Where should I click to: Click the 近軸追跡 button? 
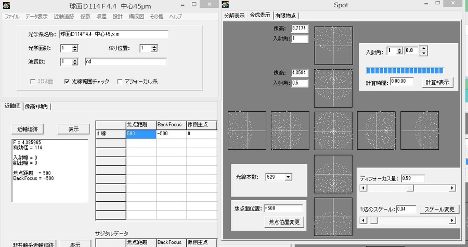tap(27, 129)
